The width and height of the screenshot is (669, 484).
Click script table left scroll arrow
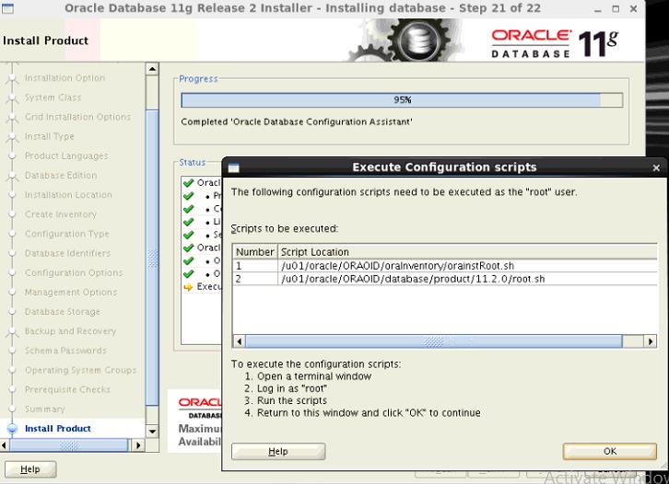pyautogui.click(x=239, y=341)
